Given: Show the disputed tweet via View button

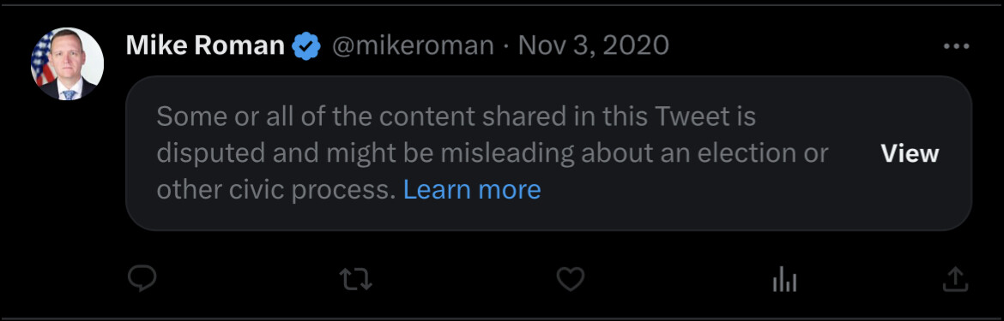Looking at the screenshot, I should 910,153.
